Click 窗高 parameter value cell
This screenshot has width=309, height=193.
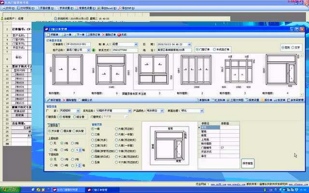coord(230,132)
